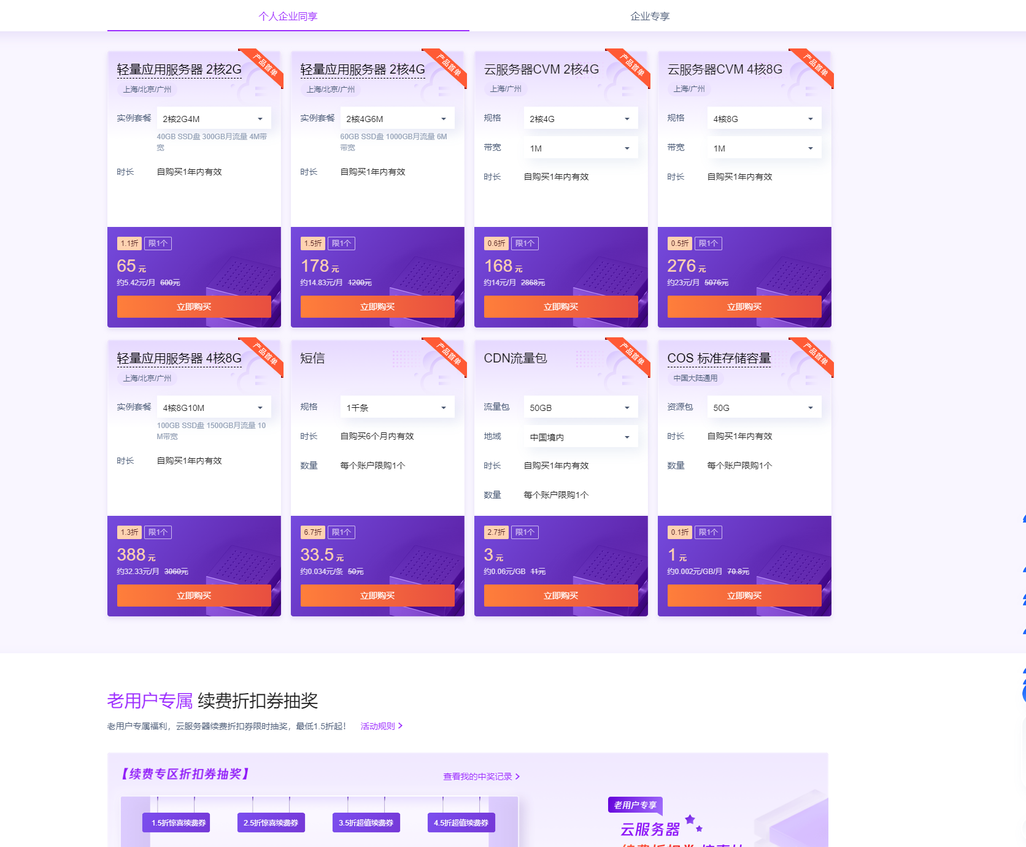This screenshot has height=847, width=1026.
Task: Open the 活动规则 link
Action: click(381, 726)
